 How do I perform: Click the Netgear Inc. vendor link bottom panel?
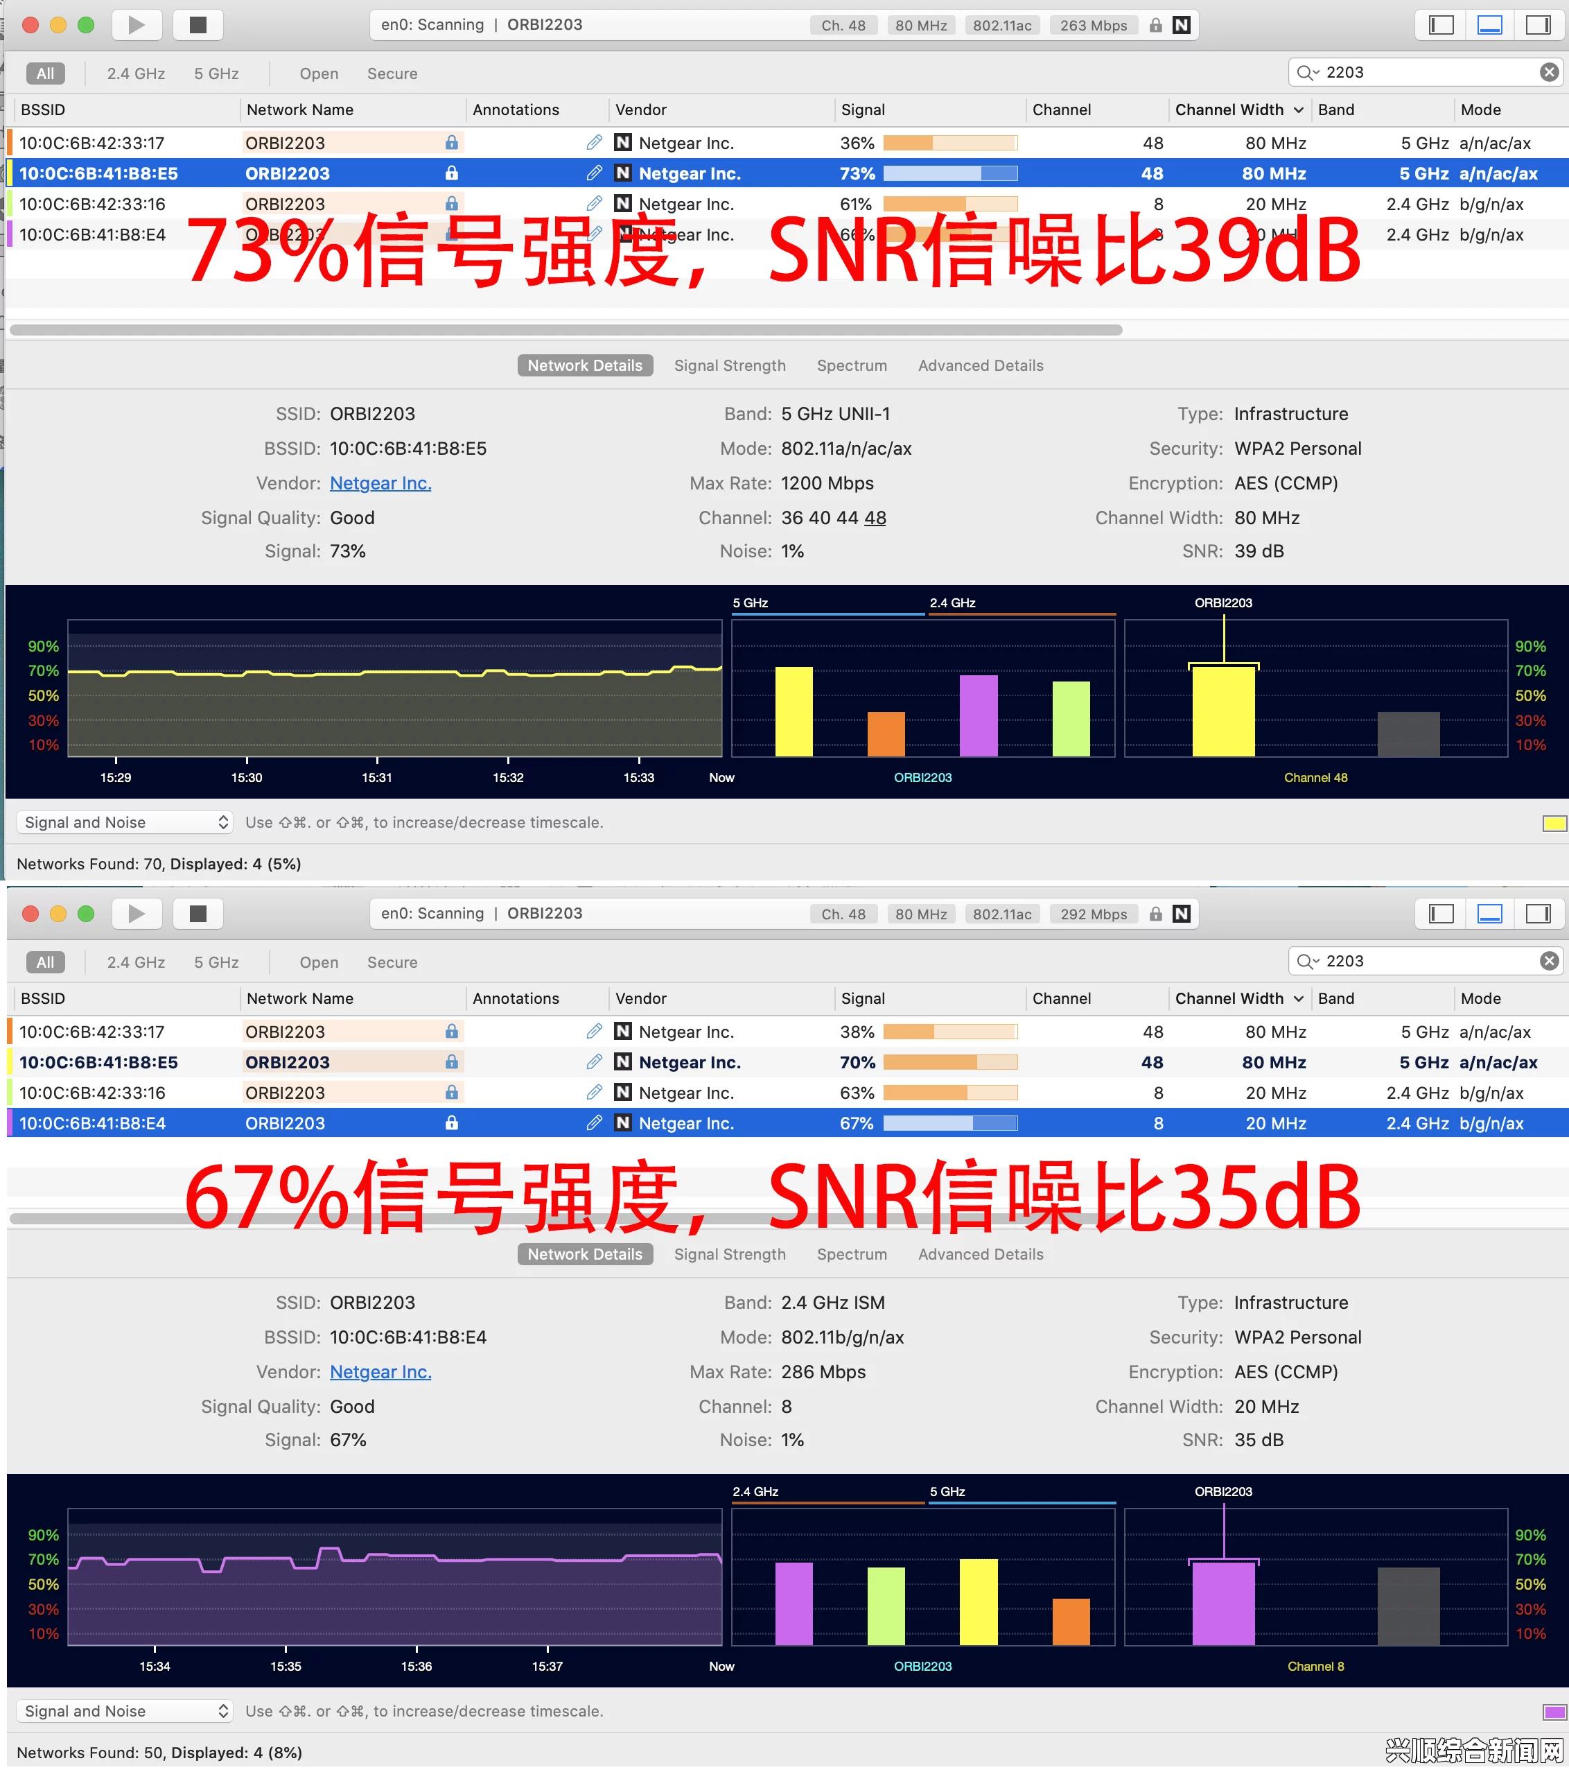382,1371
